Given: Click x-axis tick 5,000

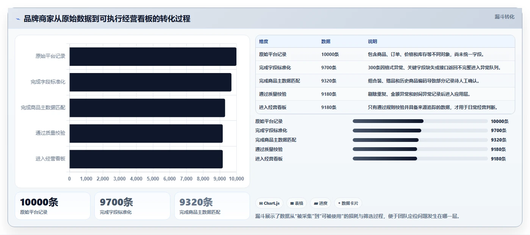Looking at the screenshot, I should click(x=153, y=179).
